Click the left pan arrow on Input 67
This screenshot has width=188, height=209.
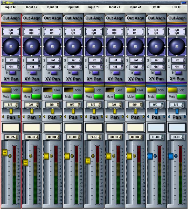pyautogui.click(x=23, y=117)
